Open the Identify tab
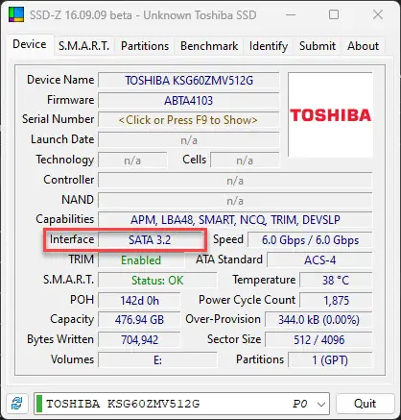 pyautogui.click(x=269, y=46)
